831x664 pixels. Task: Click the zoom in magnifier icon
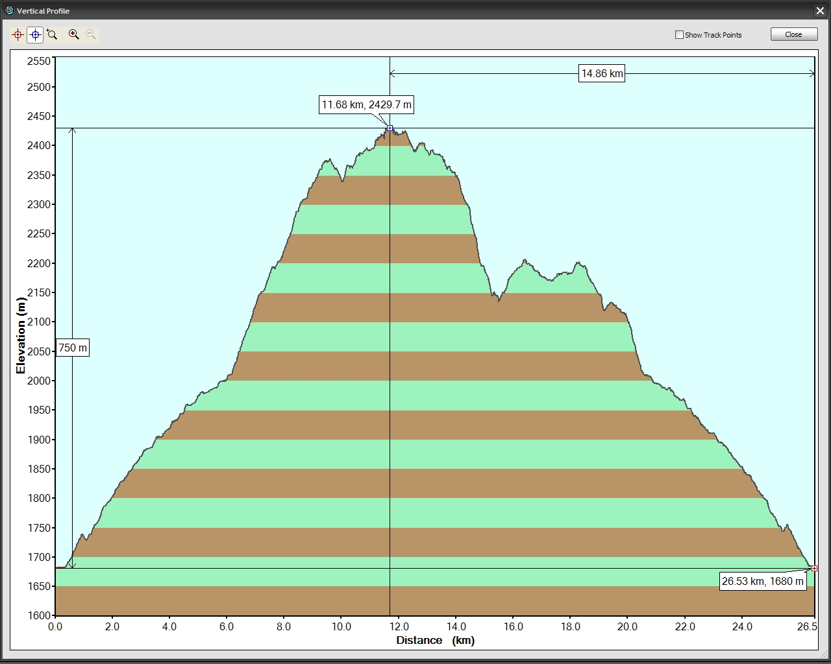pyautogui.click(x=74, y=35)
